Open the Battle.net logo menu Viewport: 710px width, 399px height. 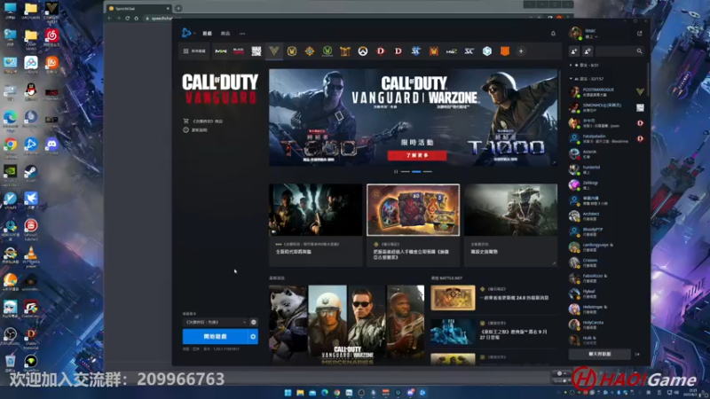[187, 33]
